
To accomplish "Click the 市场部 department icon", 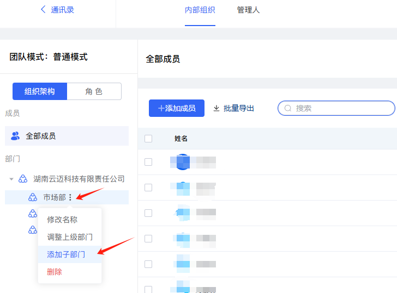I will click(33, 197).
